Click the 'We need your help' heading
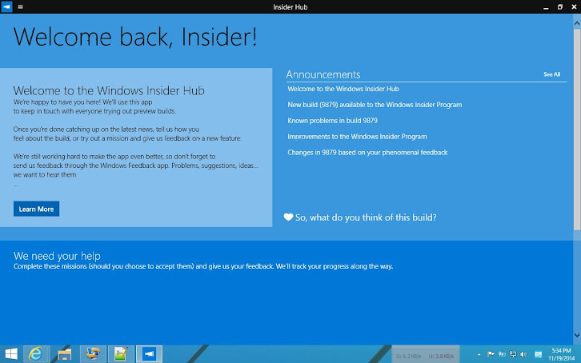This screenshot has width=581, height=363. click(x=57, y=256)
